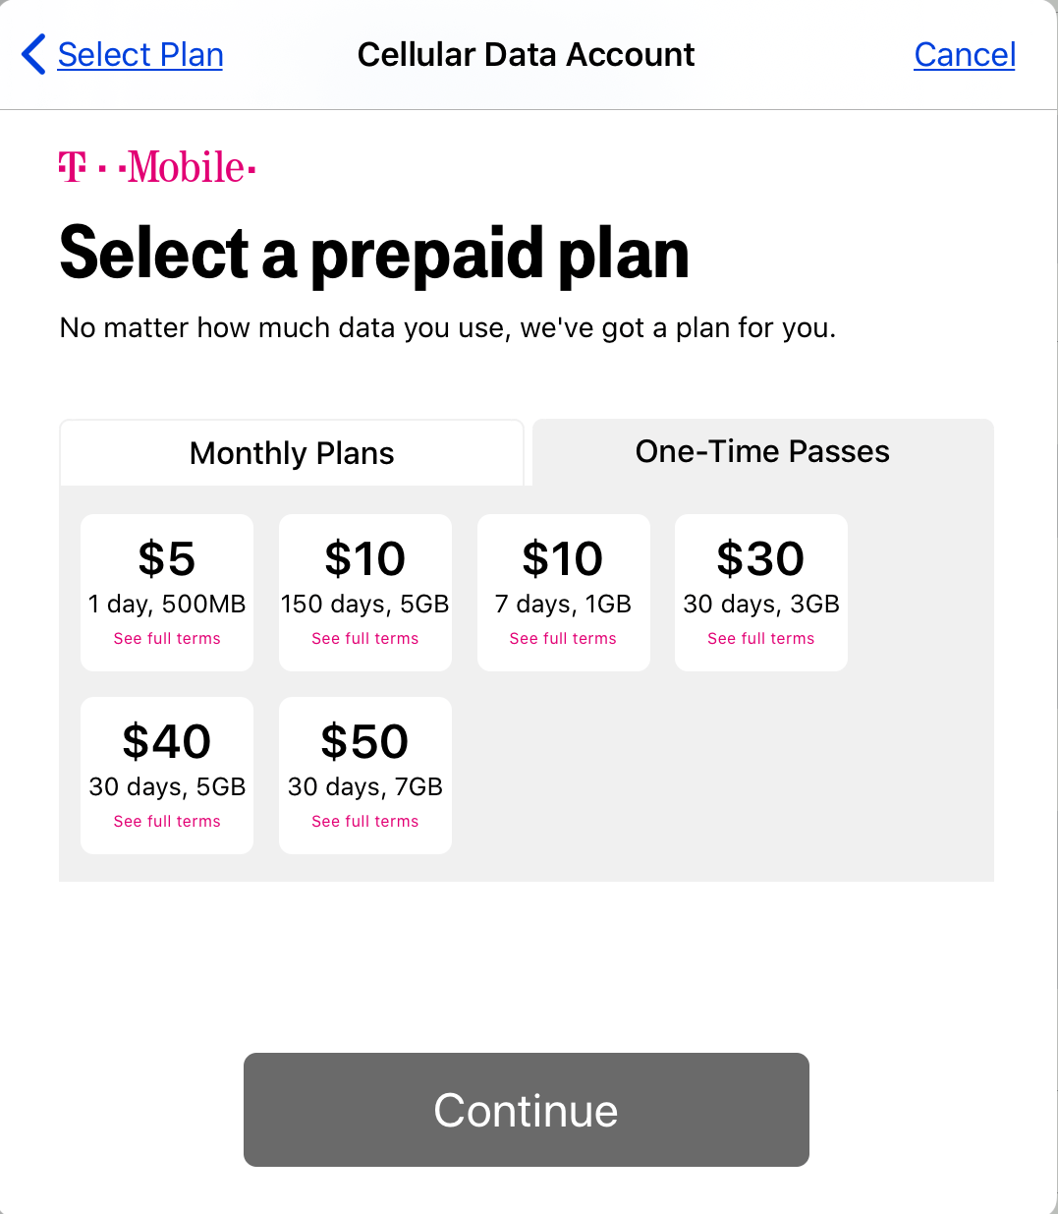1058x1214 pixels.
Task: Open full terms of the $50 pass
Action: tap(364, 821)
